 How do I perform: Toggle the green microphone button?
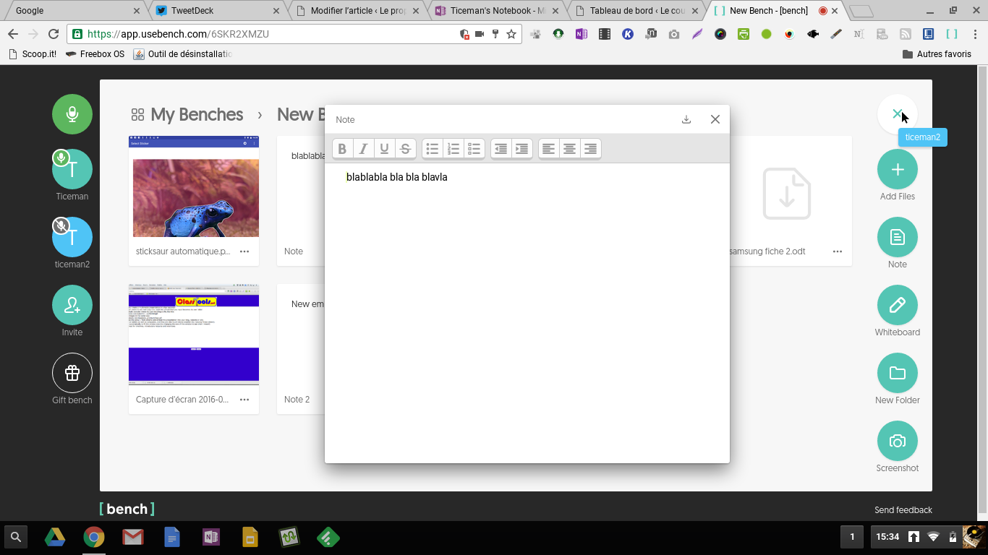coord(72,114)
